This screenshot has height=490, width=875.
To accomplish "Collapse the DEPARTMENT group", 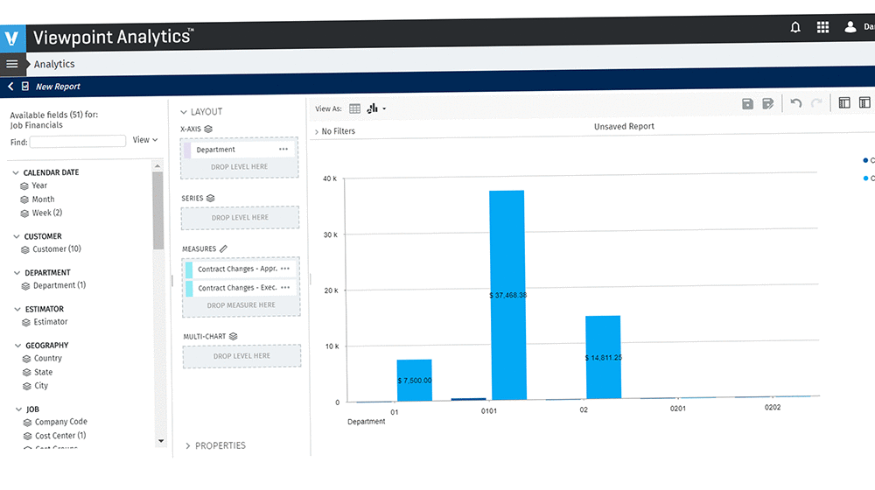I will pos(17,273).
